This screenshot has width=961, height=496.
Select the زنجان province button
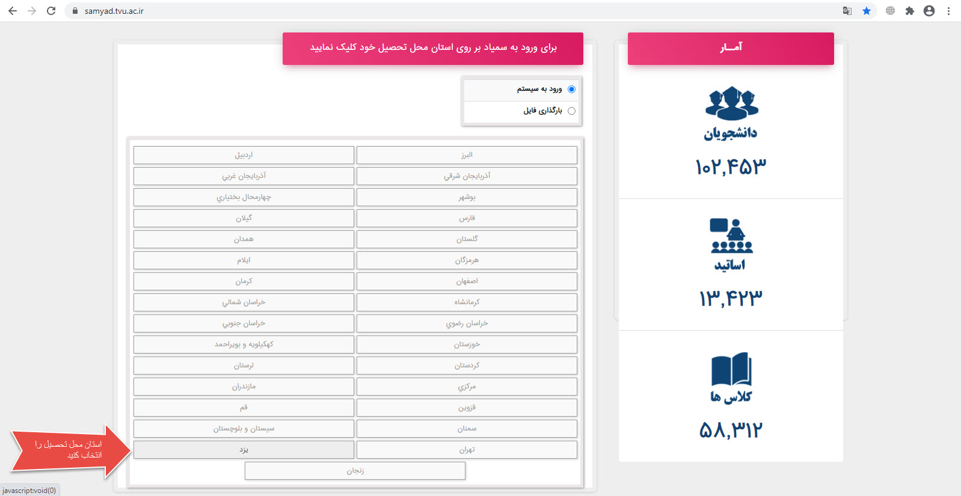pos(355,471)
